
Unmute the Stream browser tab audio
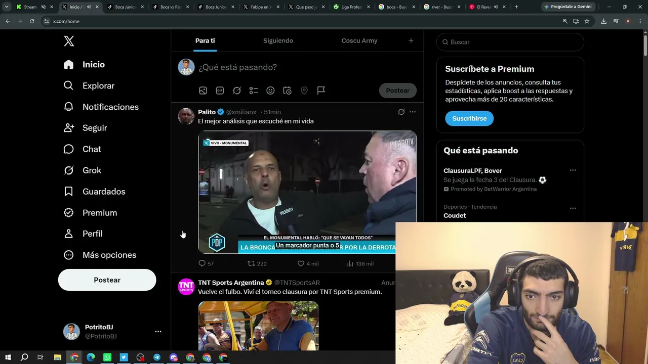click(x=43, y=7)
